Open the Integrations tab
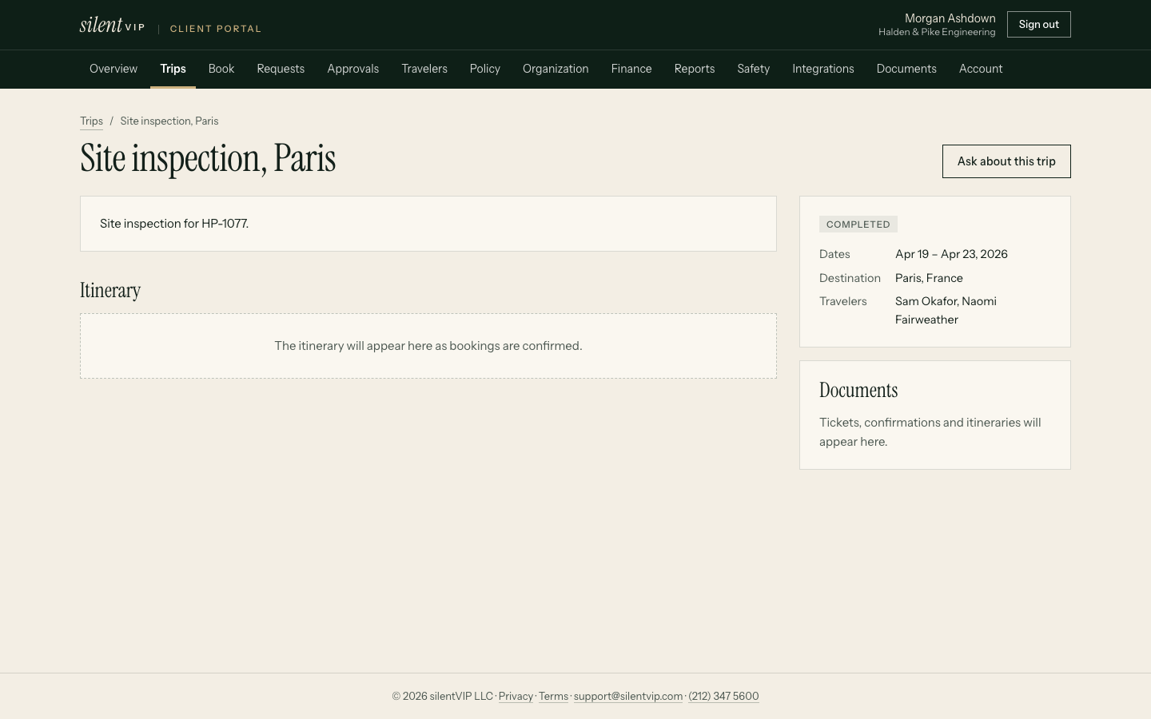The height and width of the screenshot is (719, 1151). pyautogui.click(x=823, y=69)
